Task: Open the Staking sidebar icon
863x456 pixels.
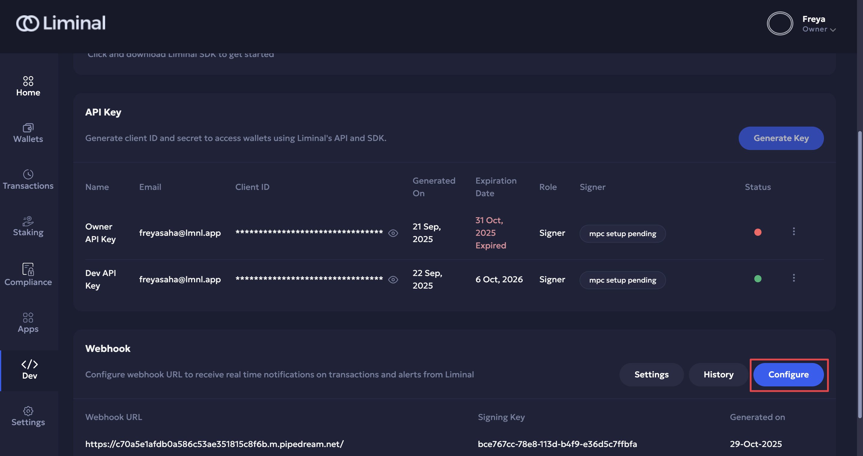Action: click(x=28, y=221)
